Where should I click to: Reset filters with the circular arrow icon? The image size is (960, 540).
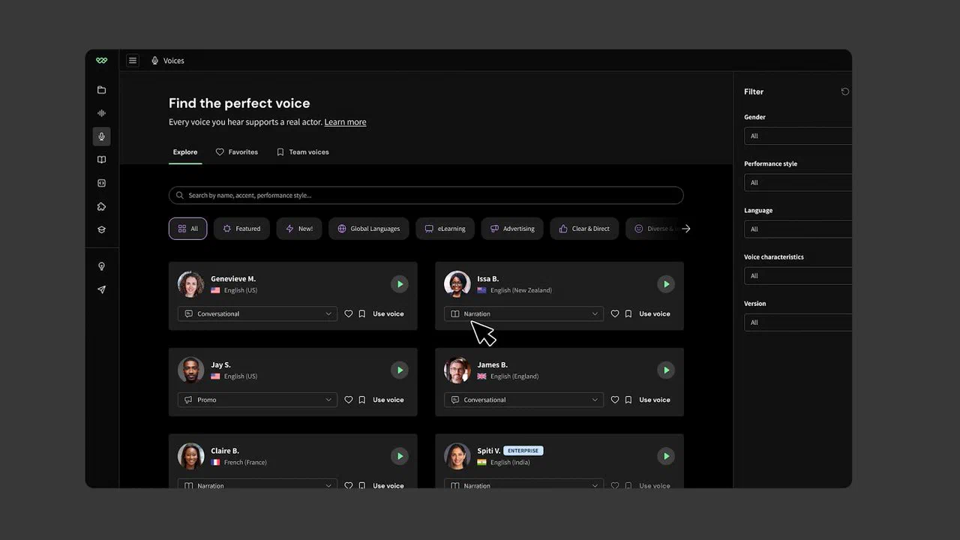pyautogui.click(x=845, y=91)
